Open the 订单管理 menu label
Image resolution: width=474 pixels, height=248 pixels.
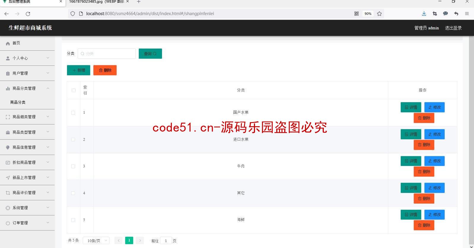click(20, 223)
